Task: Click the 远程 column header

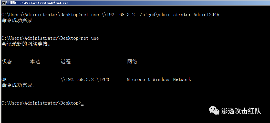Action: point(66,62)
